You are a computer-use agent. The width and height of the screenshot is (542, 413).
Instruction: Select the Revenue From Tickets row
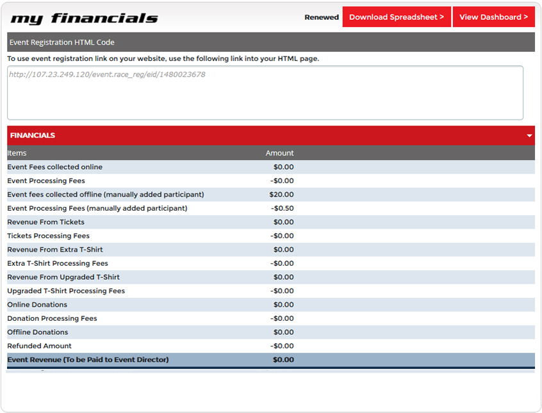pyautogui.click(x=46, y=222)
